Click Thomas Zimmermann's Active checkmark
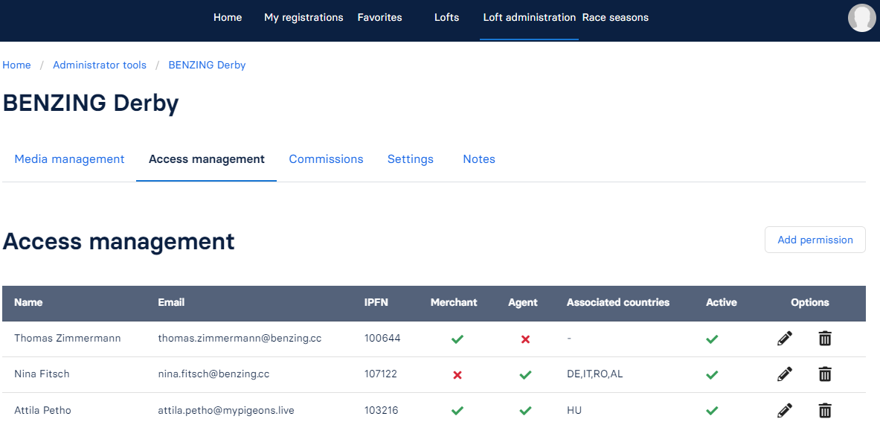 pos(712,339)
